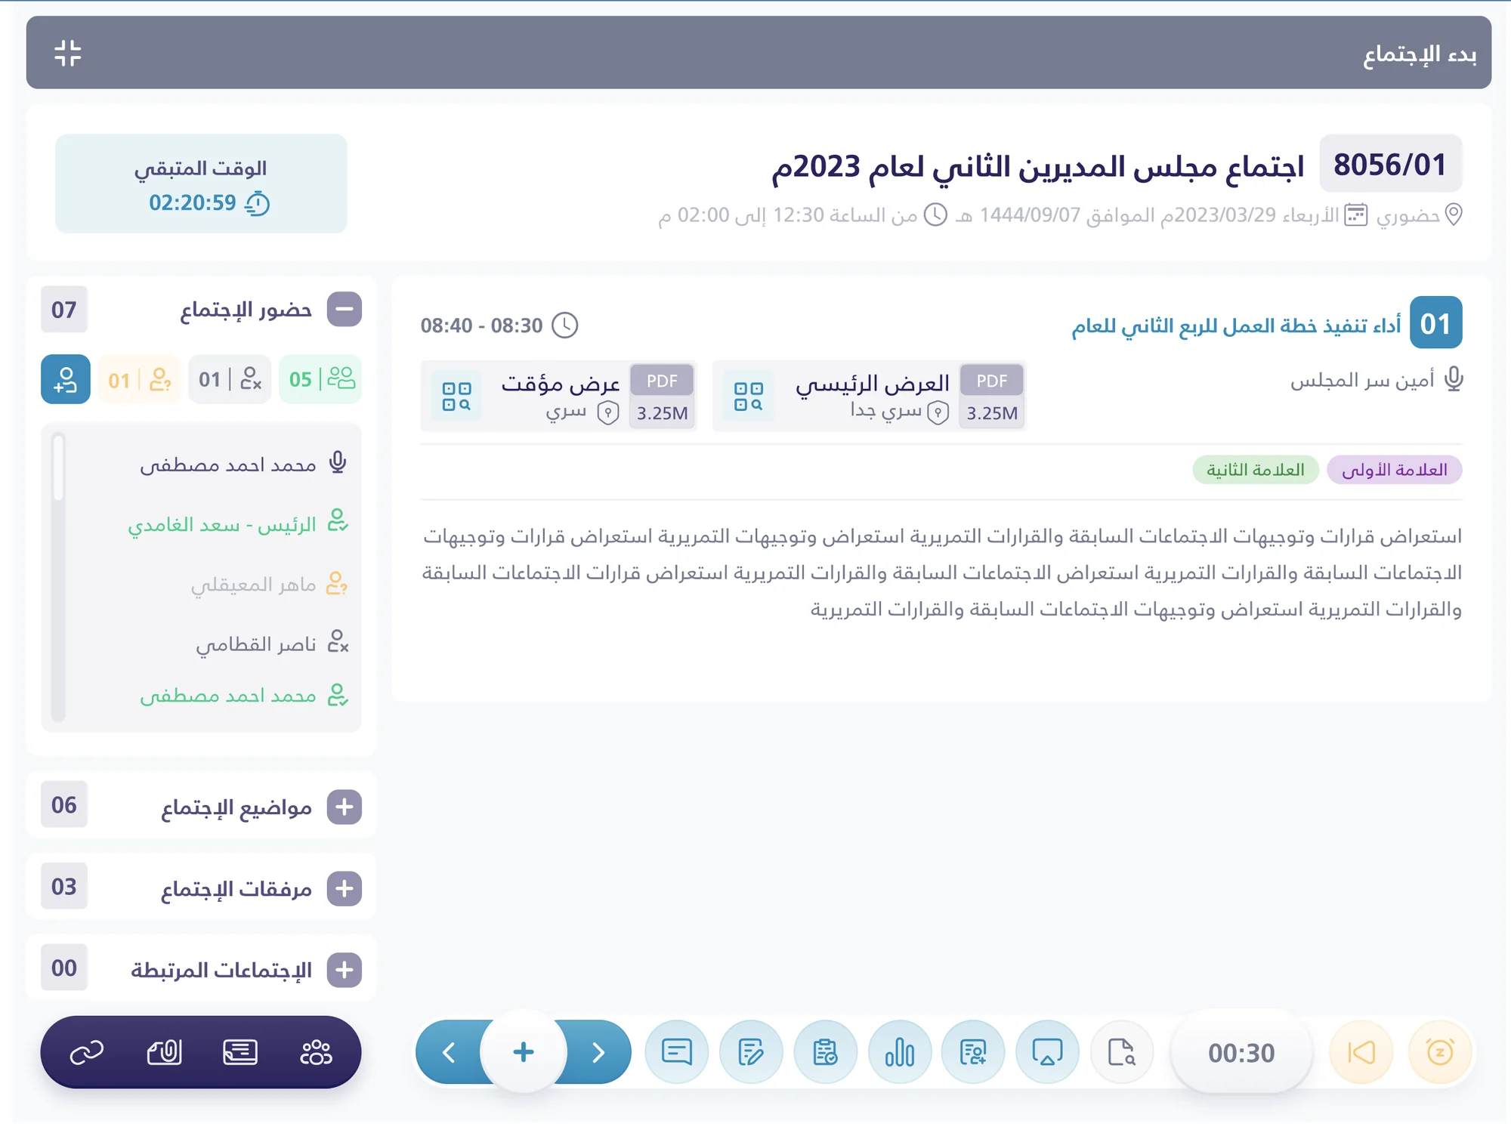Open the agenda list card icon
Screen dimensions: 1511x1136
[240, 1052]
